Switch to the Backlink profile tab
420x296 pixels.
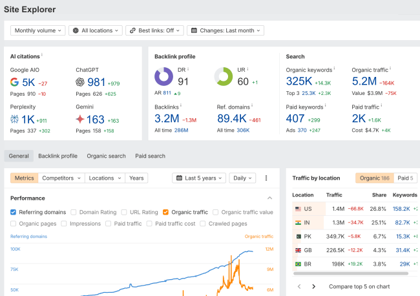tap(58, 156)
